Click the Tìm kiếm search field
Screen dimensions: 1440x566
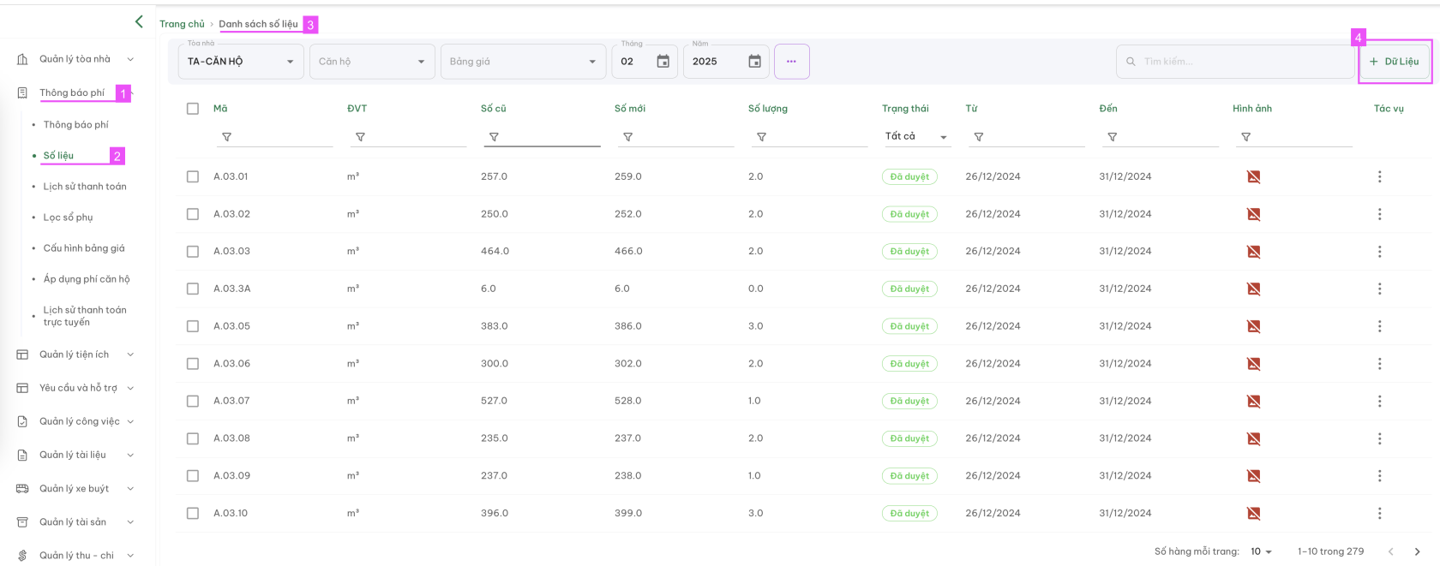click(1235, 62)
